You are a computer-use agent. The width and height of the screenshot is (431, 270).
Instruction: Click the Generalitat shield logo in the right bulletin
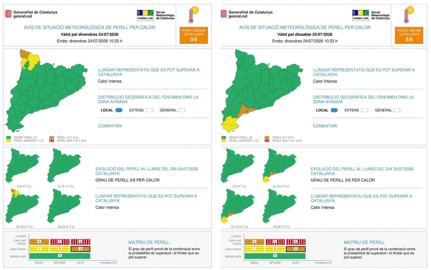[x=224, y=14]
